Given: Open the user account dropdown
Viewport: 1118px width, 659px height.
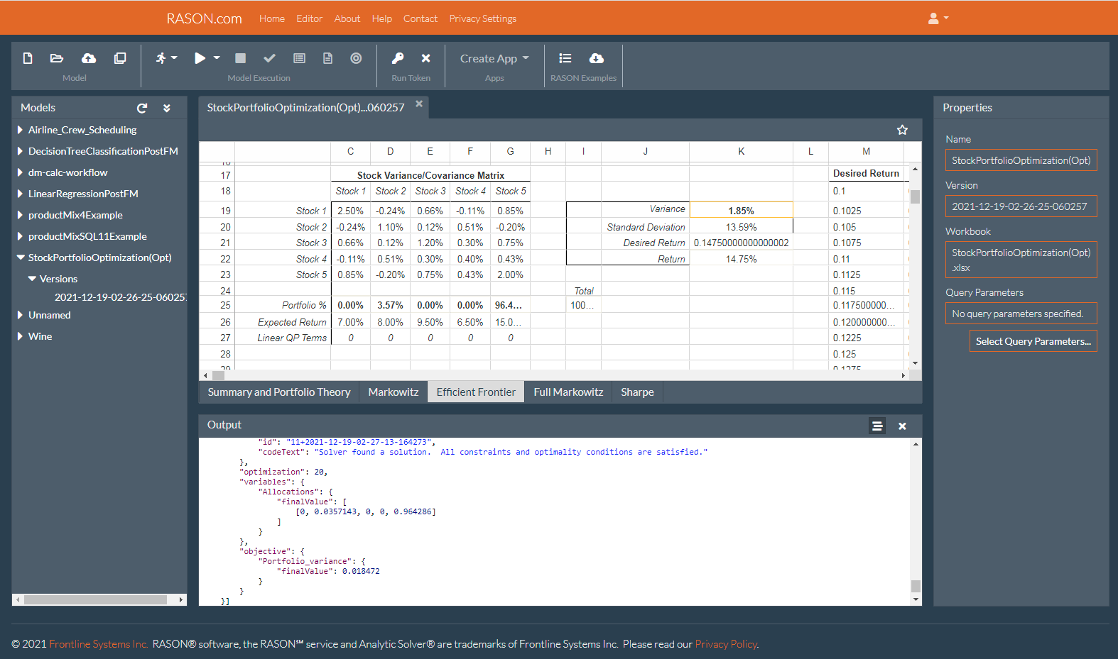Looking at the screenshot, I should (x=938, y=18).
